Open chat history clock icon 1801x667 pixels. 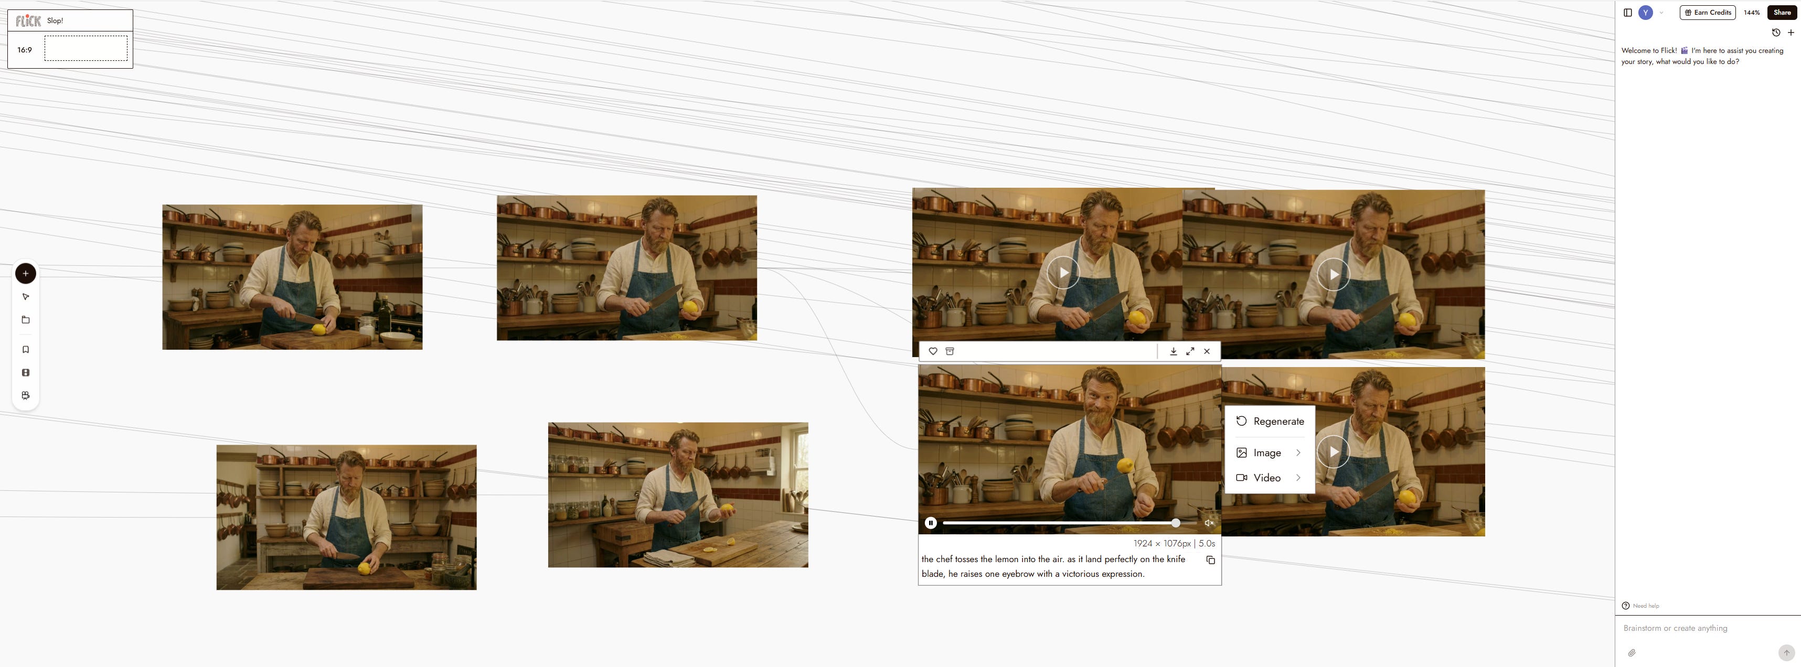point(1776,33)
